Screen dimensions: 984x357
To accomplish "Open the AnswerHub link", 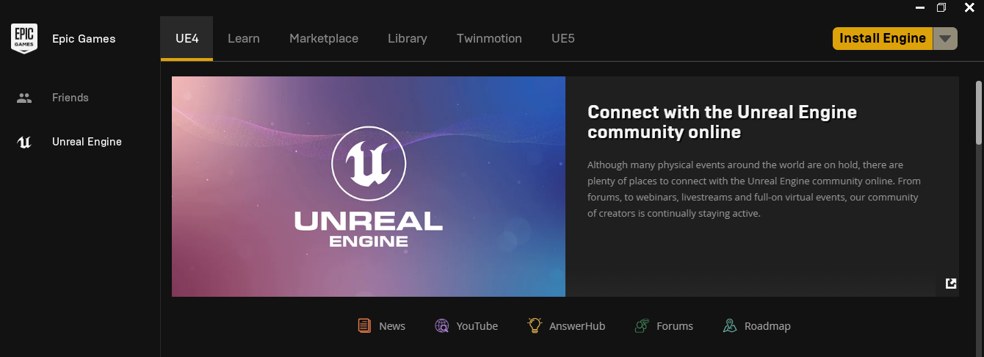I will click(566, 325).
